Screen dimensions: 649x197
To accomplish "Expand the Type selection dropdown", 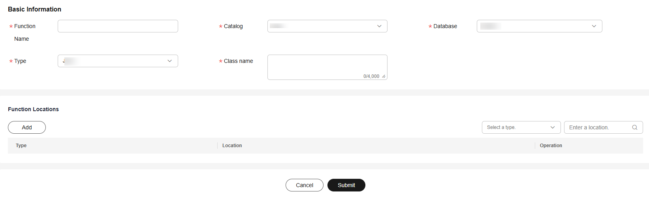I will tap(118, 61).
